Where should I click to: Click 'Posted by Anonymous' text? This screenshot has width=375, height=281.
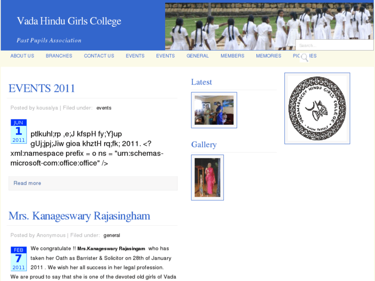point(38,235)
